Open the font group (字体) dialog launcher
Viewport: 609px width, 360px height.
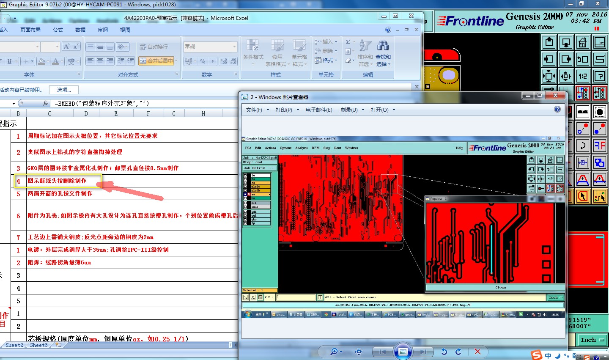tap(79, 74)
